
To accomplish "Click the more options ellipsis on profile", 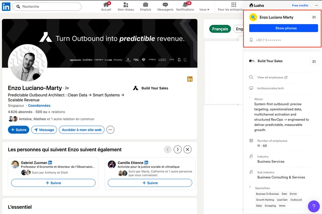I will pyautogui.click(x=110, y=130).
